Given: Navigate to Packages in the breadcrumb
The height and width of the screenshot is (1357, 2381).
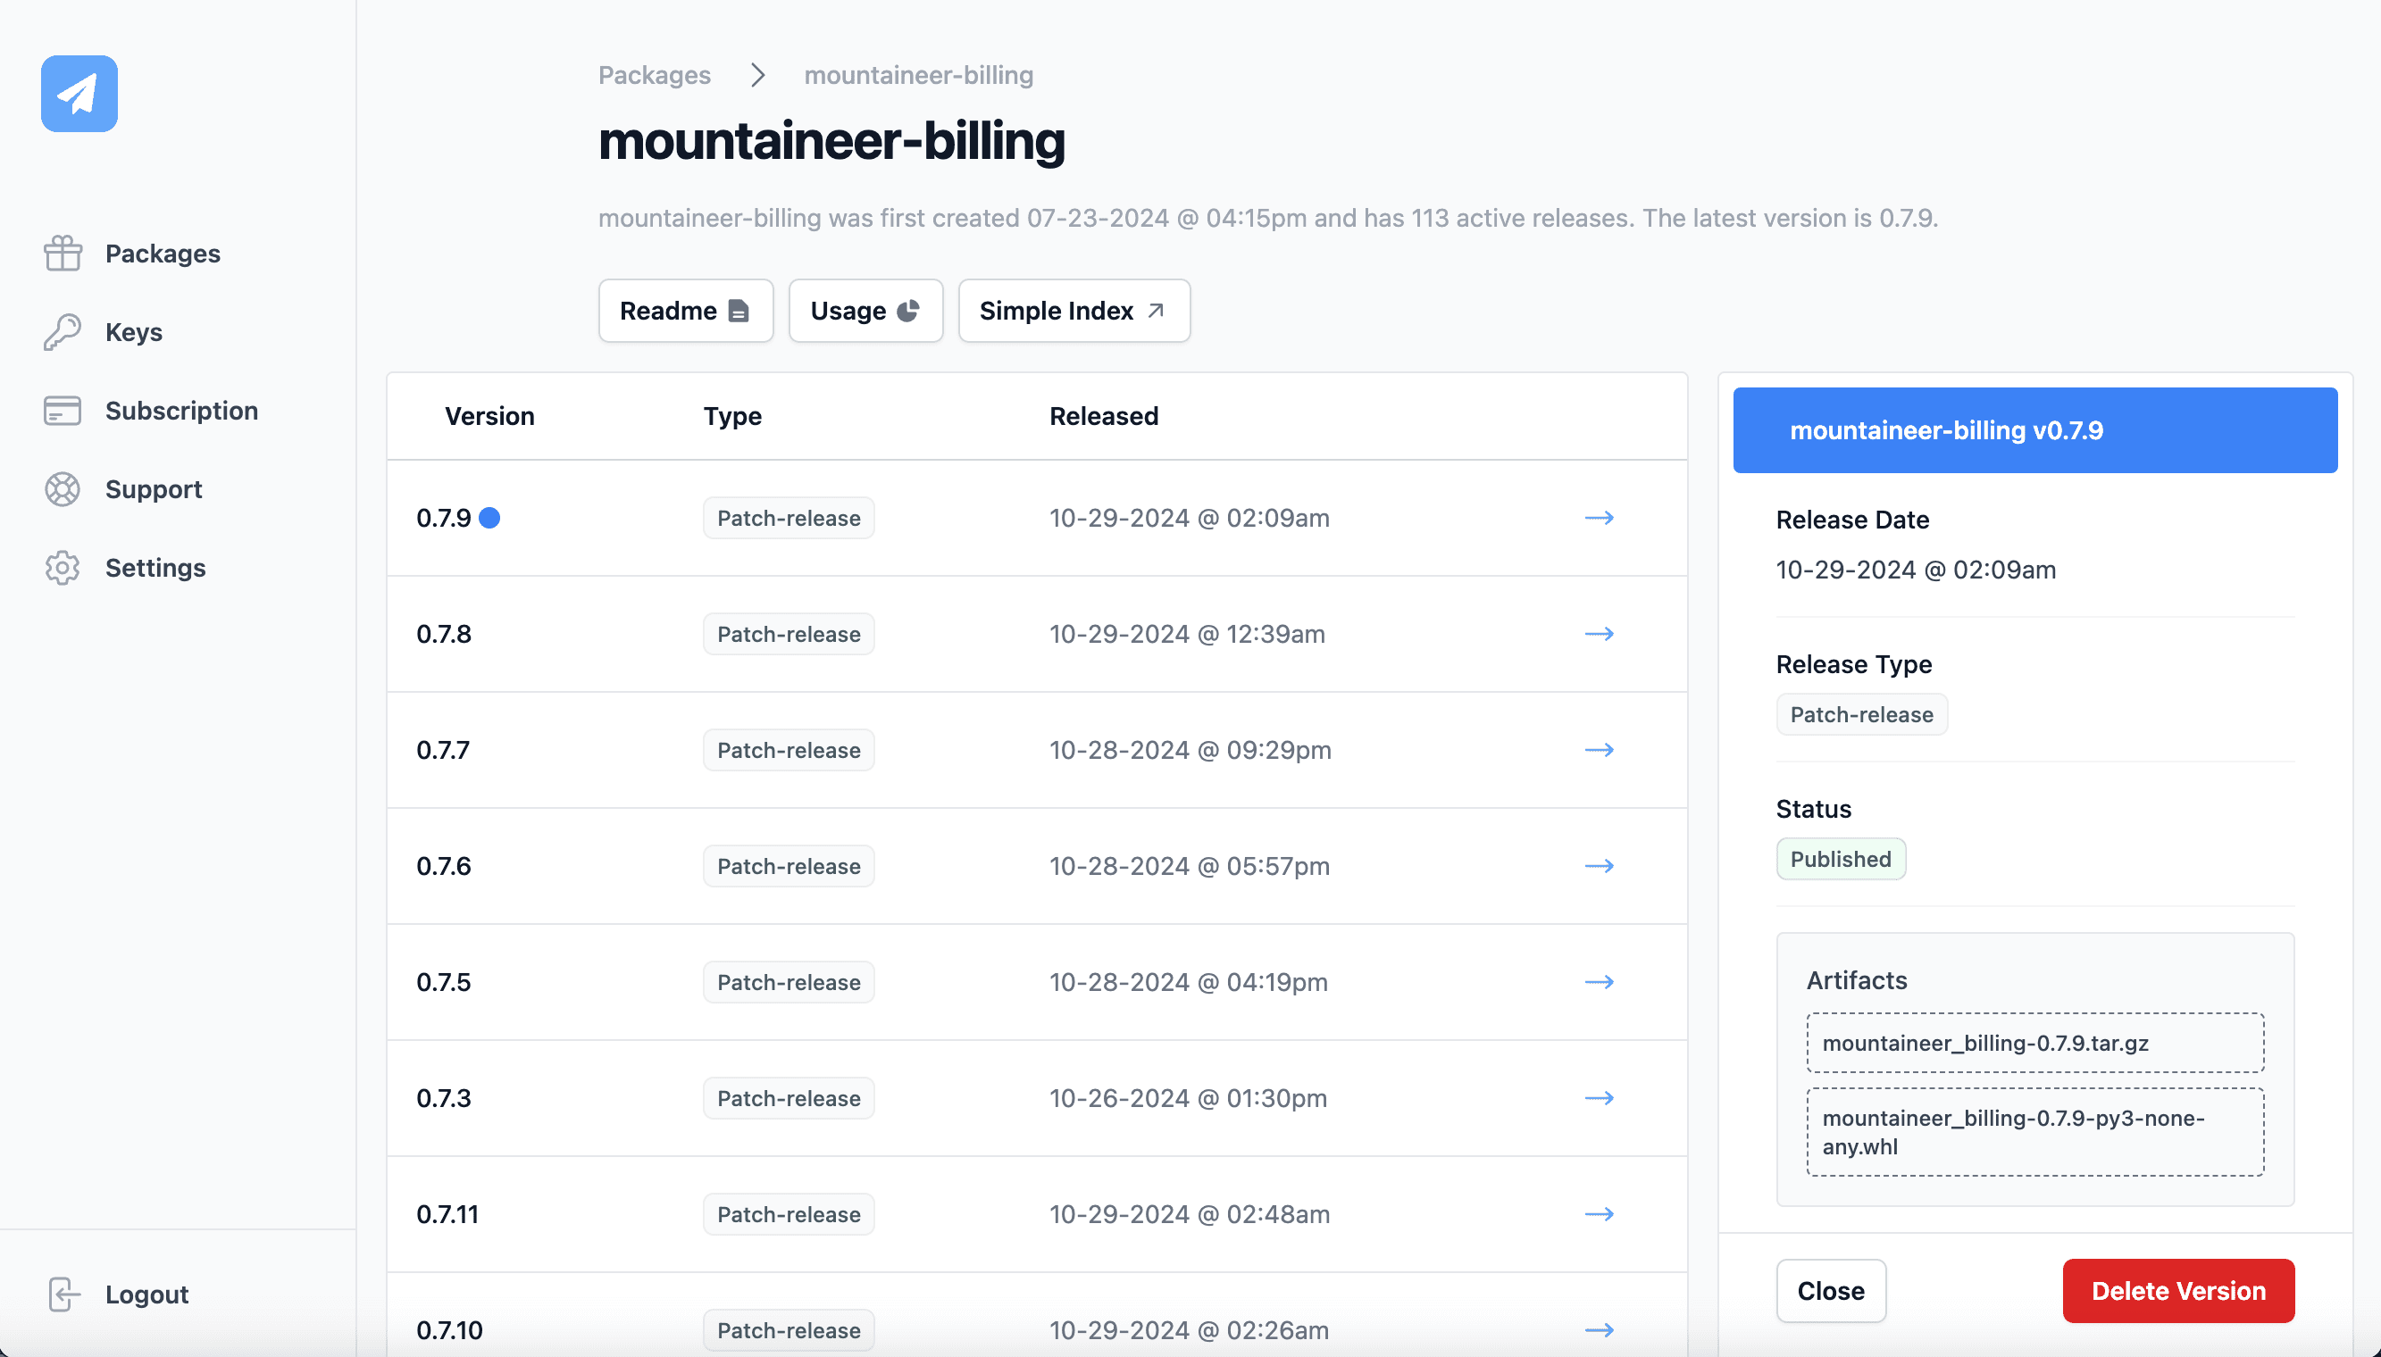Looking at the screenshot, I should pos(654,75).
